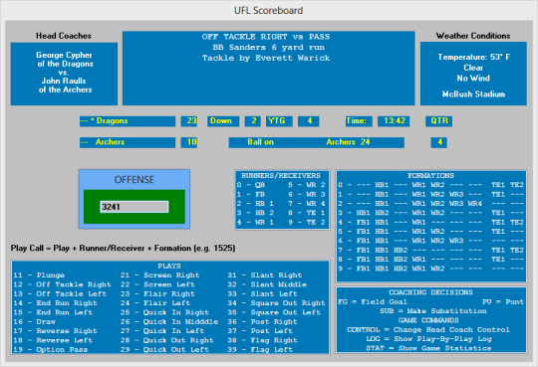Click runner entry '0 - QB'

(251, 185)
